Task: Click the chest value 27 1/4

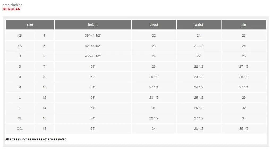Action: (154, 87)
